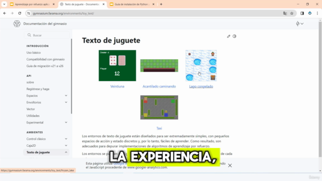Viewport: 322px width, 181px height.
Task: Open the Lago congelado link
Action: pos(201,86)
